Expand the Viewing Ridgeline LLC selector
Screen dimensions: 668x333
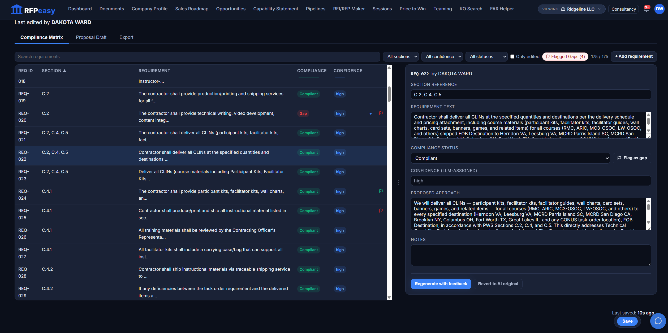click(x=571, y=9)
